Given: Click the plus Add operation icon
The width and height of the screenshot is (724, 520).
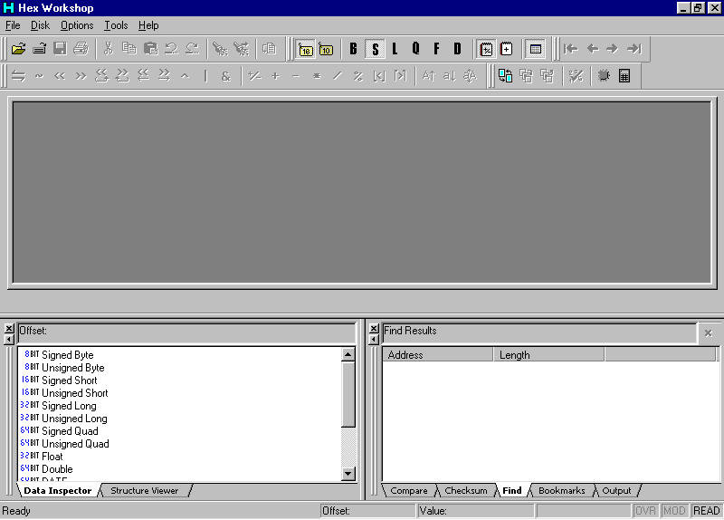Looking at the screenshot, I should [275, 76].
